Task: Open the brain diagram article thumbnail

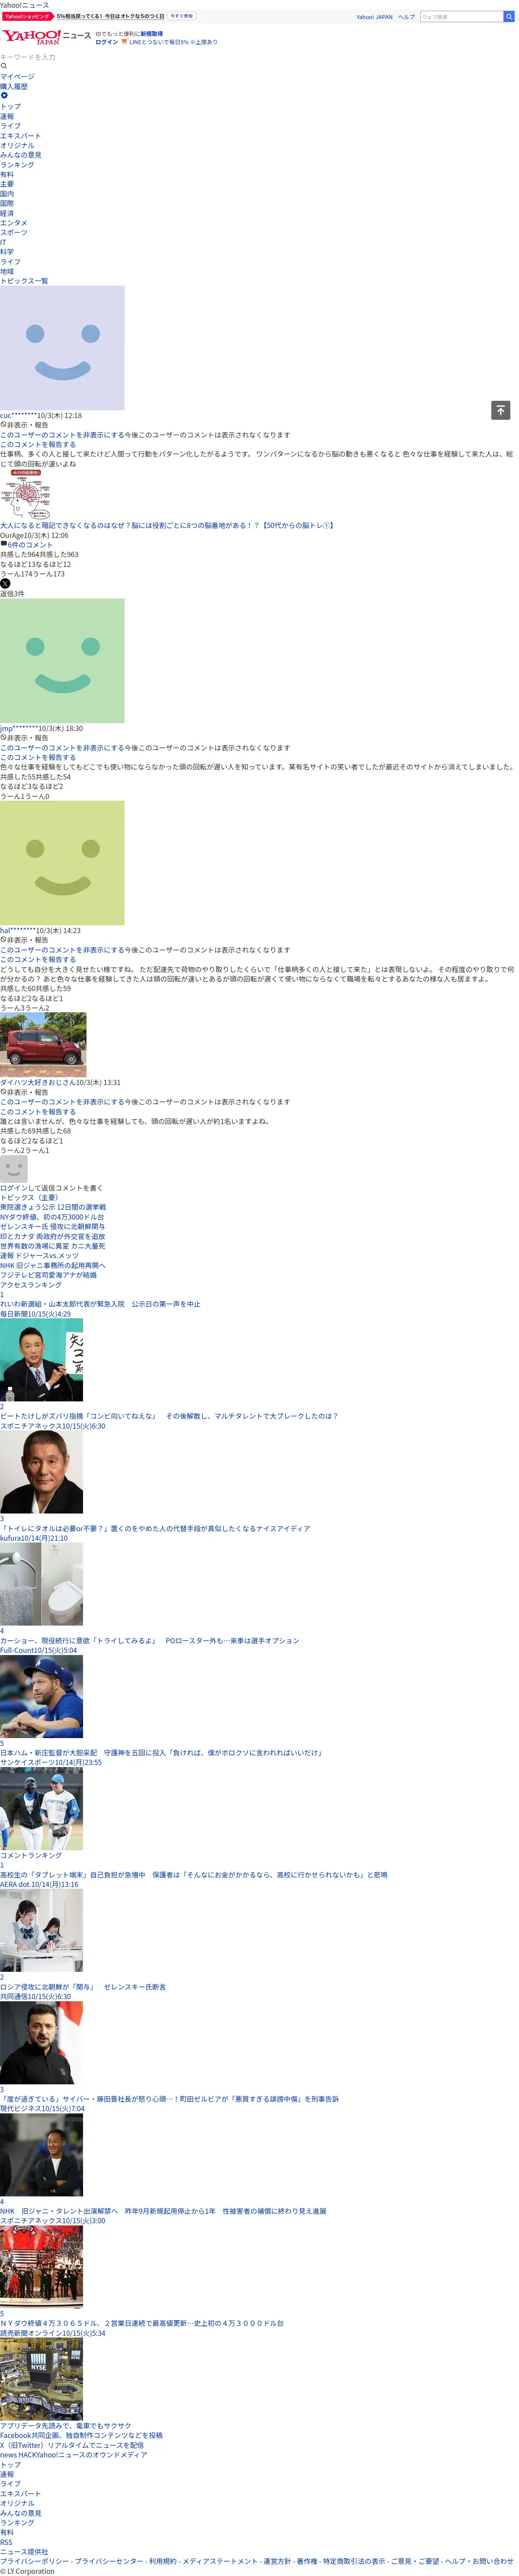Action: [25, 495]
